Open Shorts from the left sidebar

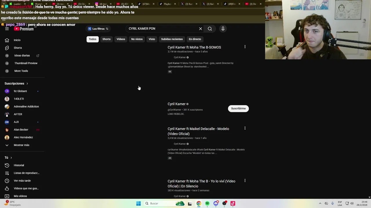(18, 48)
